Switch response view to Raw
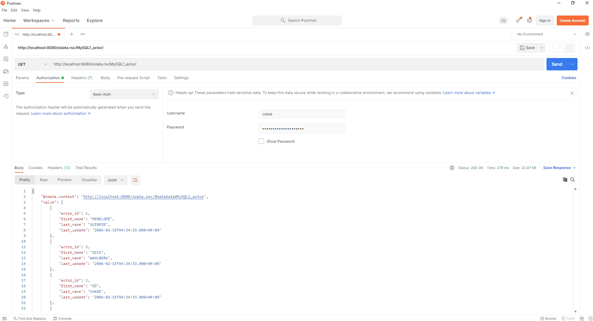The image size is (593, 321). [x=44, y=180]
